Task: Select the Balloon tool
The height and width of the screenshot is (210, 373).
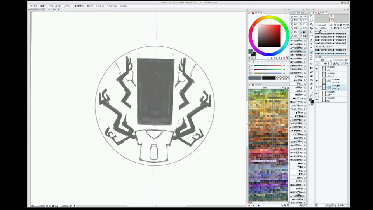Action: 311,92
